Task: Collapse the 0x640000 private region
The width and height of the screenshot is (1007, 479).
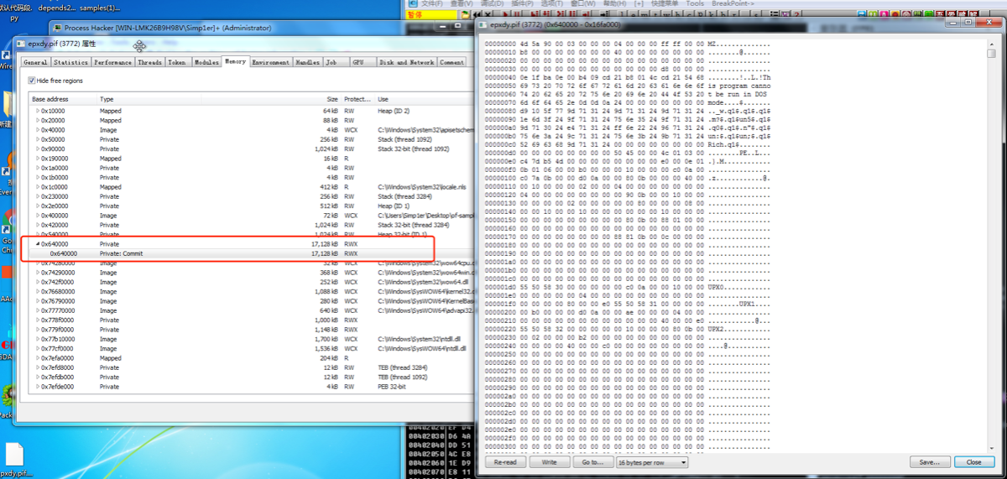Action: 38,244
